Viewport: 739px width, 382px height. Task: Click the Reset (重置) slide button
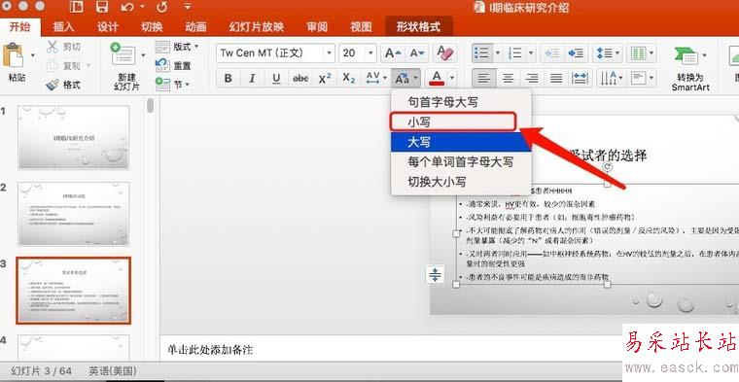point(173,66)
